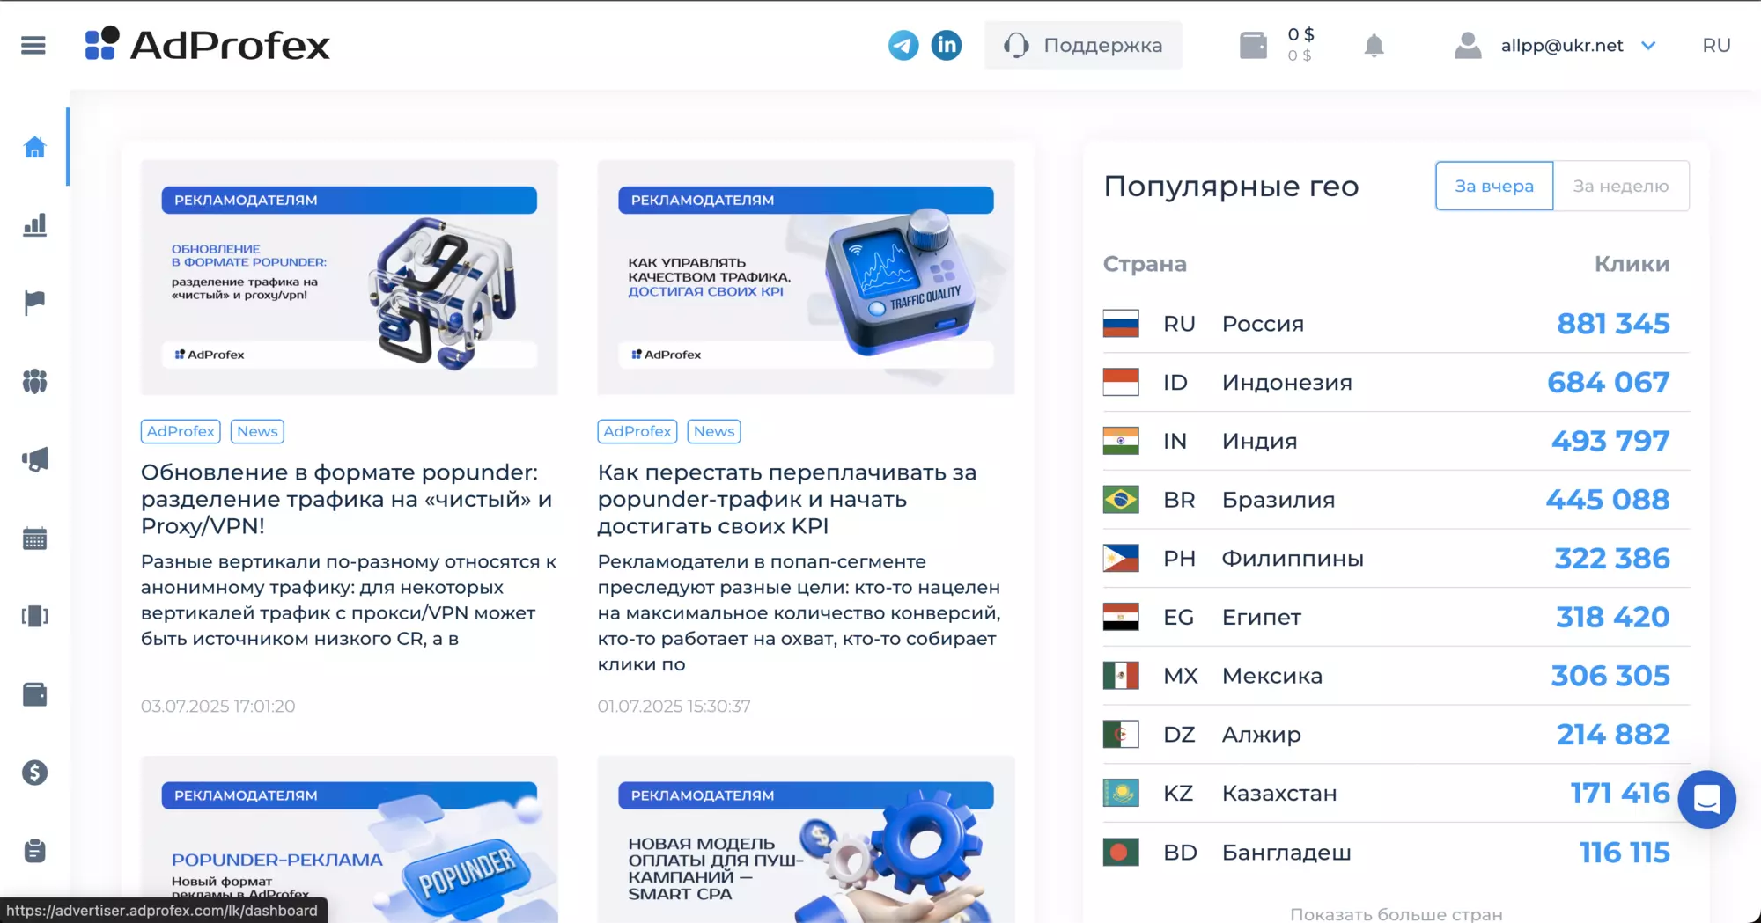Open the Smart CPA article thumbnail
The image size is (1761, 923).
tap(807, 839)
